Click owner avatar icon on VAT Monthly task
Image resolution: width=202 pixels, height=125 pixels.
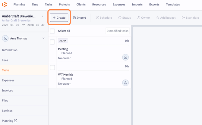coord(125,83)
